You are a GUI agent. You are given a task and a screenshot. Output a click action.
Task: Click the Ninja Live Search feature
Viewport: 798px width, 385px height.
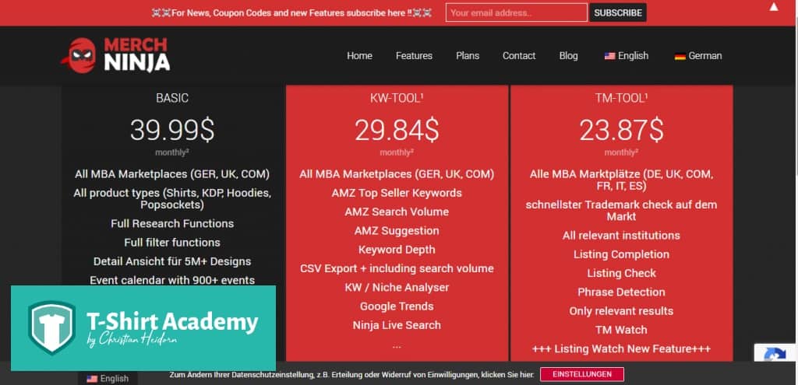[397, 325]
